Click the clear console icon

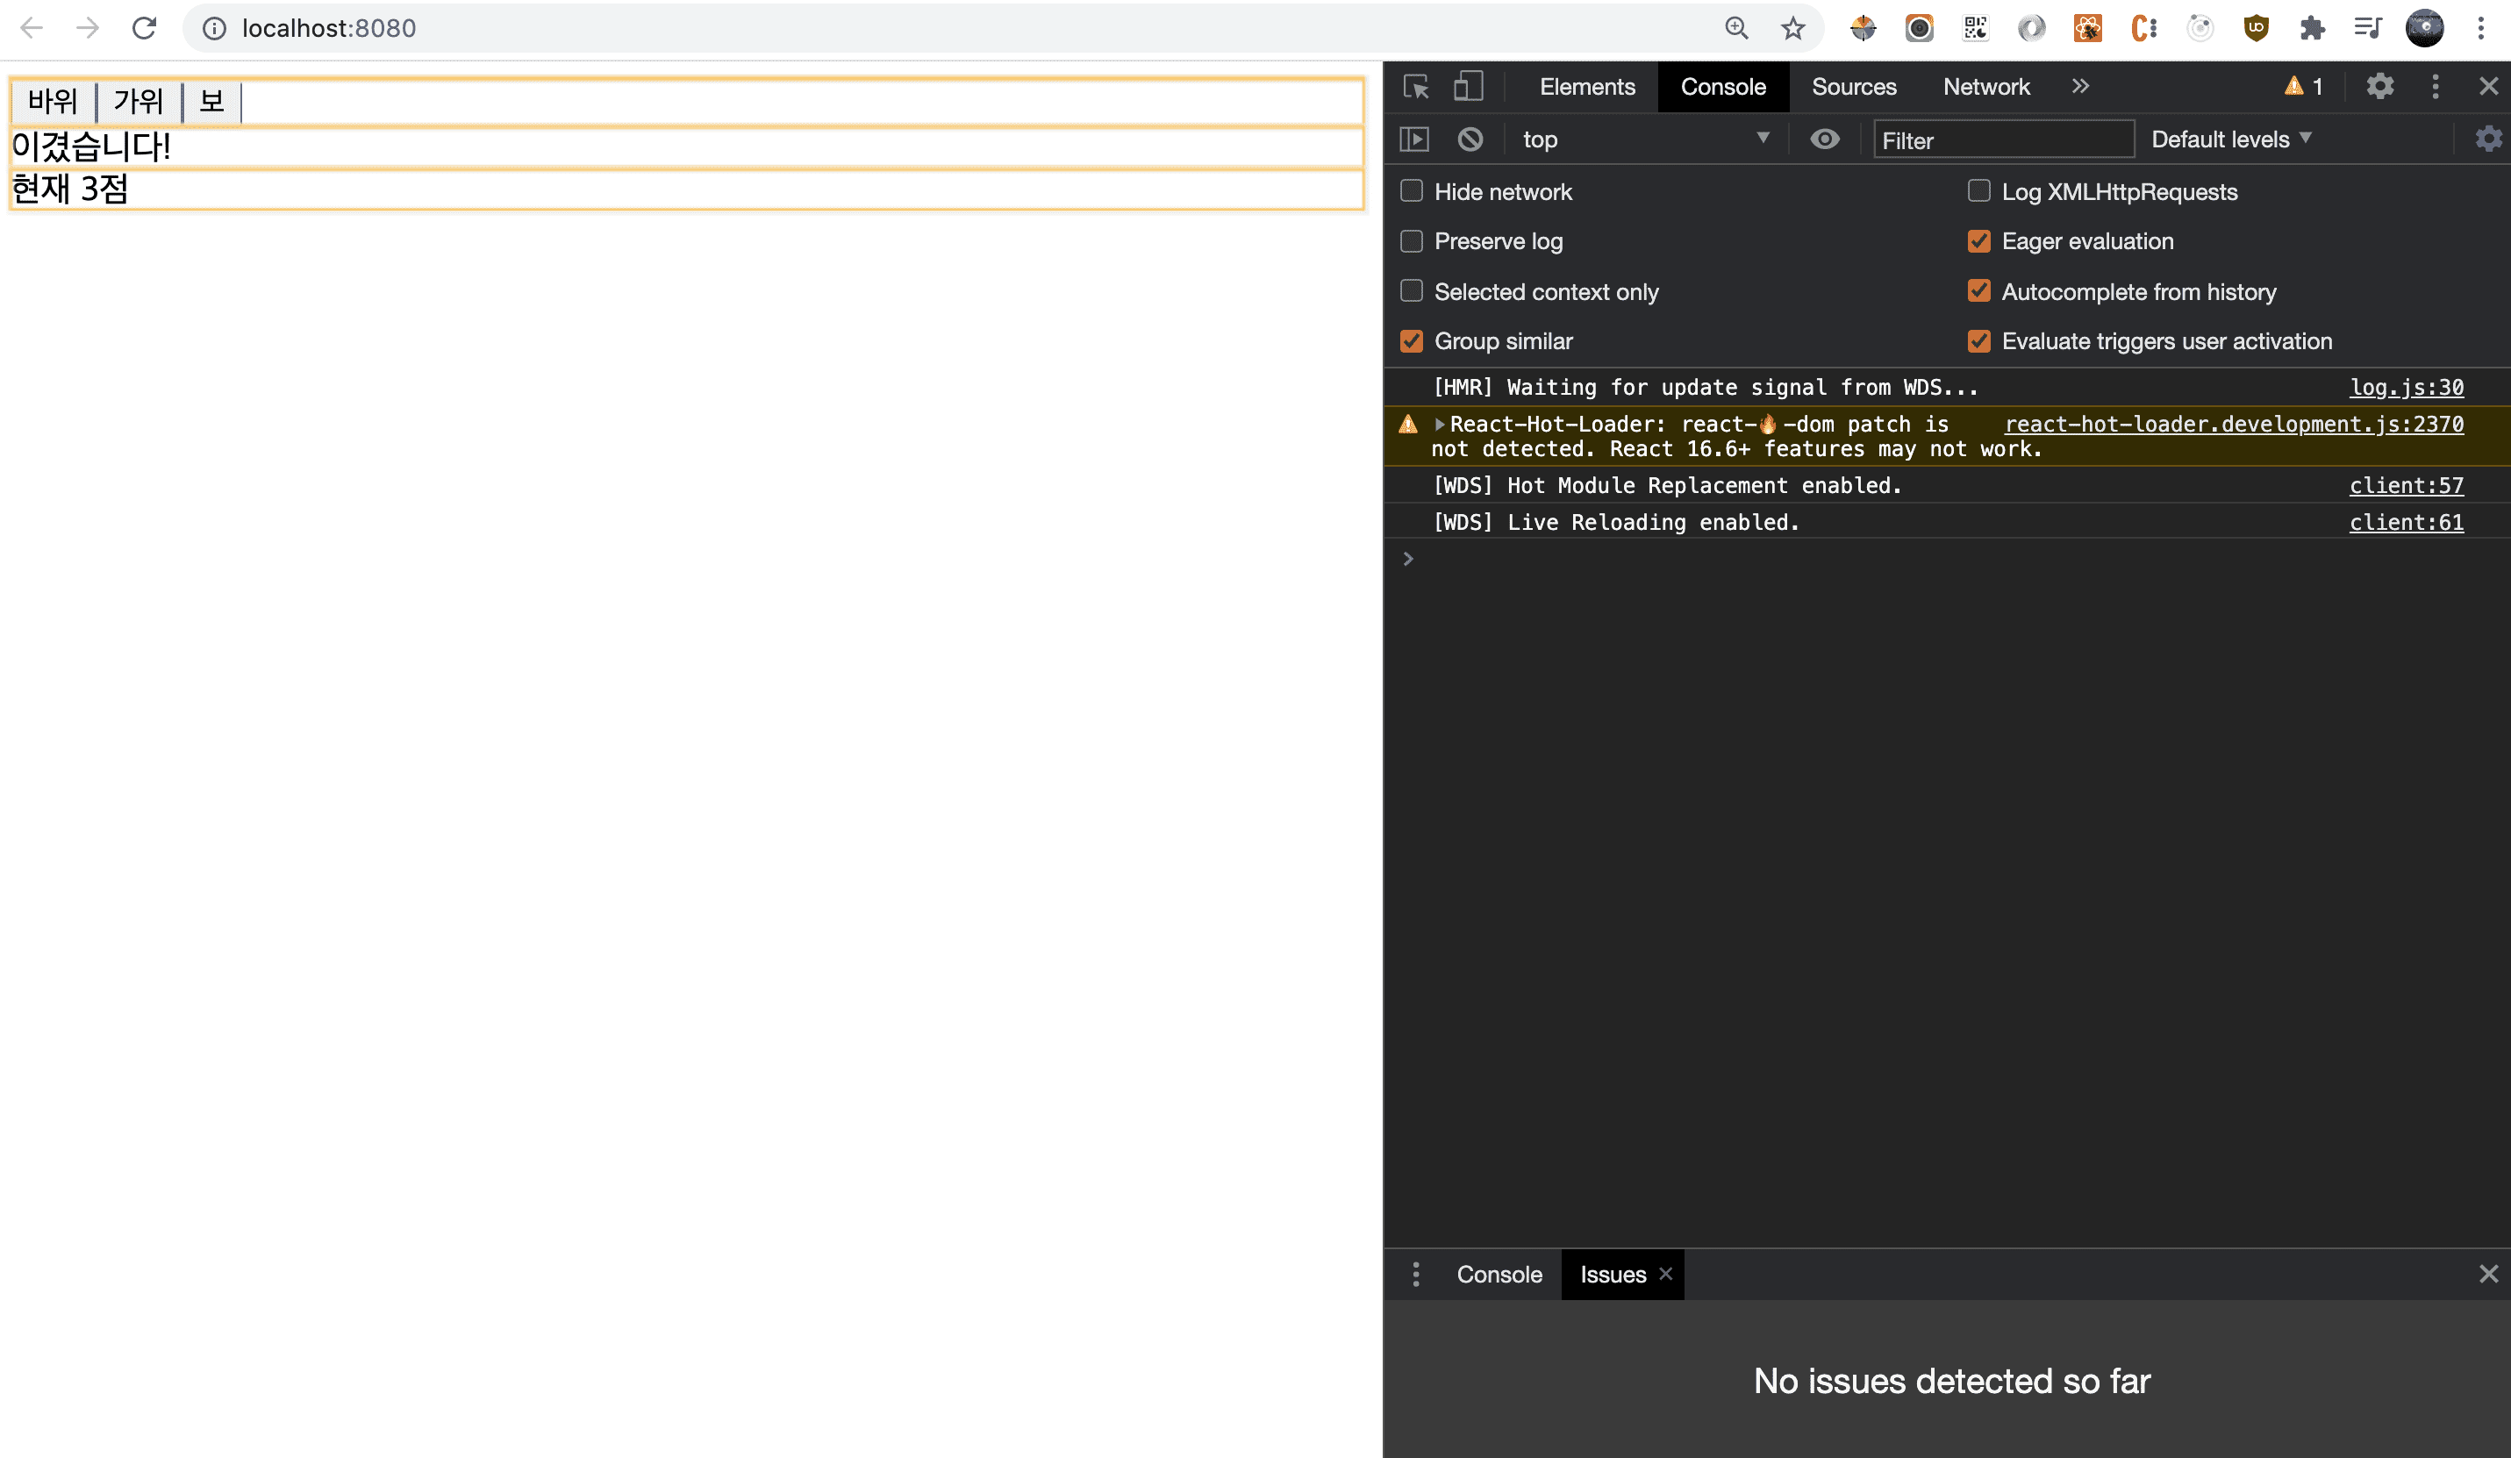(1470, 139)
